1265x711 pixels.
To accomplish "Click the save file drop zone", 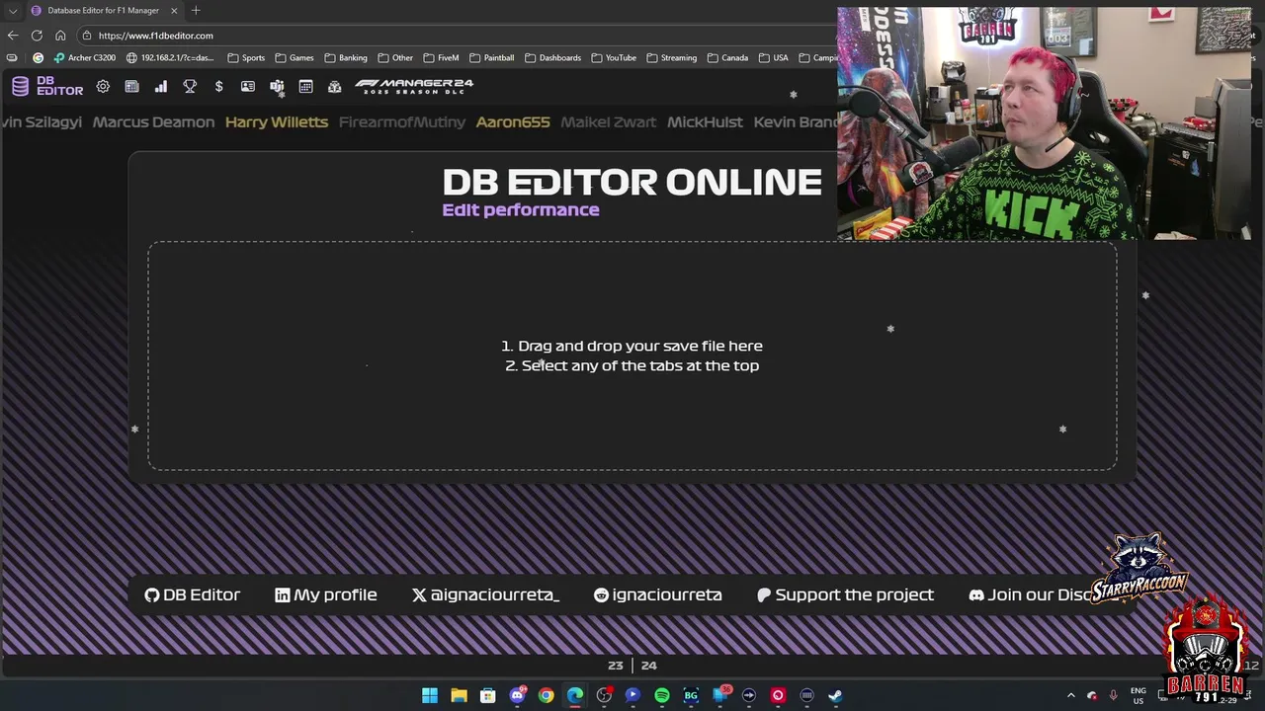I will click(x=632, y=355).
